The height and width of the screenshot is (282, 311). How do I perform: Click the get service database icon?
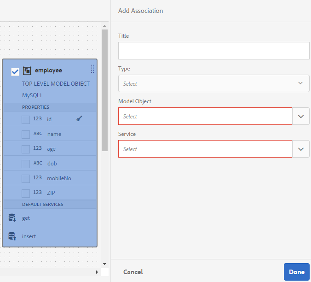pyautogui.click(x=12, y=218)
